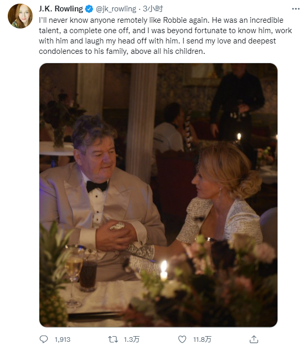307x347 pixels.
Task: Click the retweet arrows icon
Action: (x=113, y=339)
